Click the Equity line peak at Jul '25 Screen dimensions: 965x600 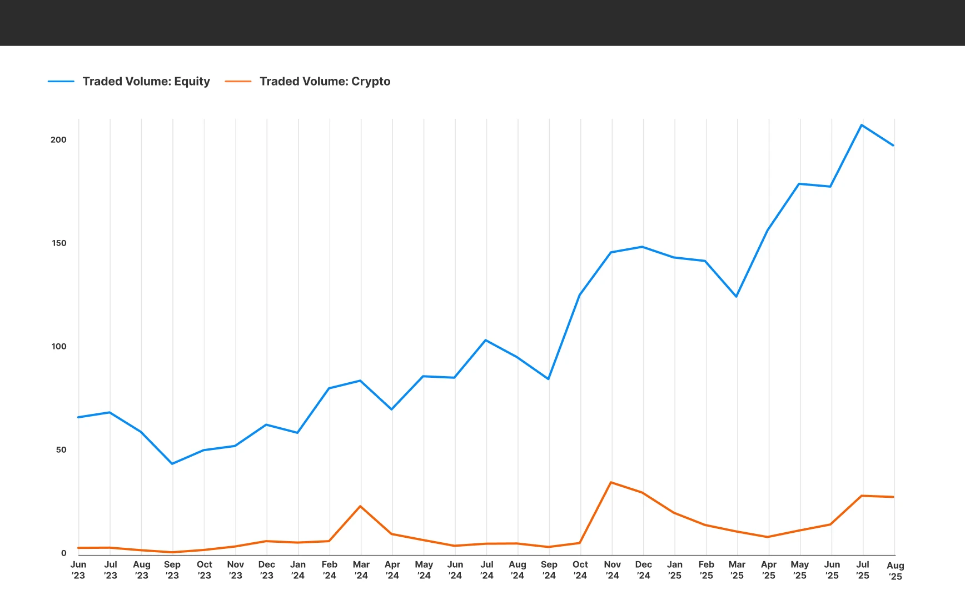pyautogui.click(x=862, y=125)
